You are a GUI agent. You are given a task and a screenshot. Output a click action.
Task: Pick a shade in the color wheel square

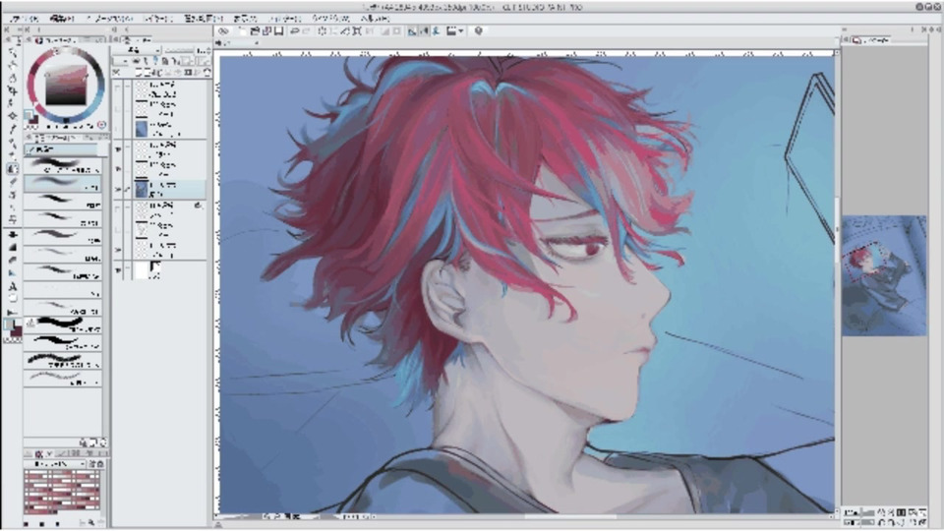coord(66,86)
